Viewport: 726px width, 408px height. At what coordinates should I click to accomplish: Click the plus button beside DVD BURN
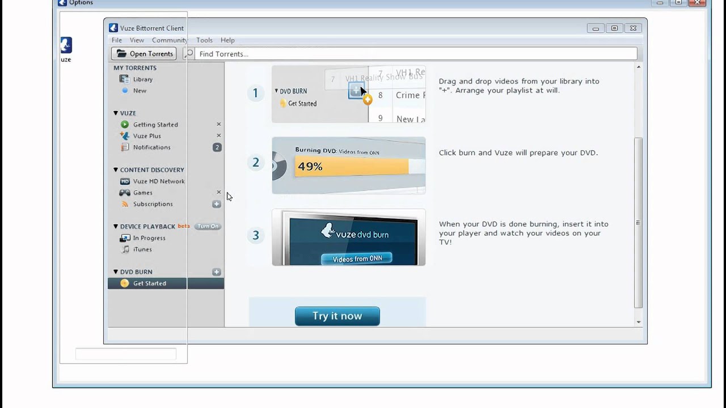(217, 272)
